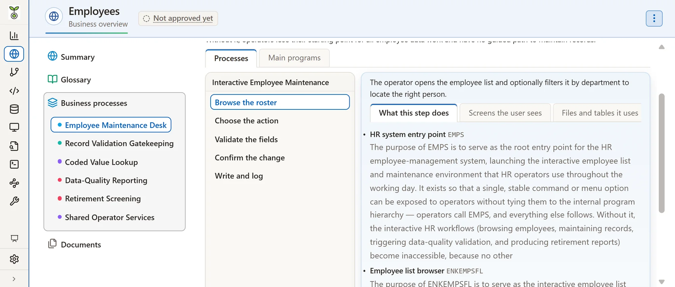Click the scrollbar down arrow
The image size is (675, 287).
(x=661, y=282)
